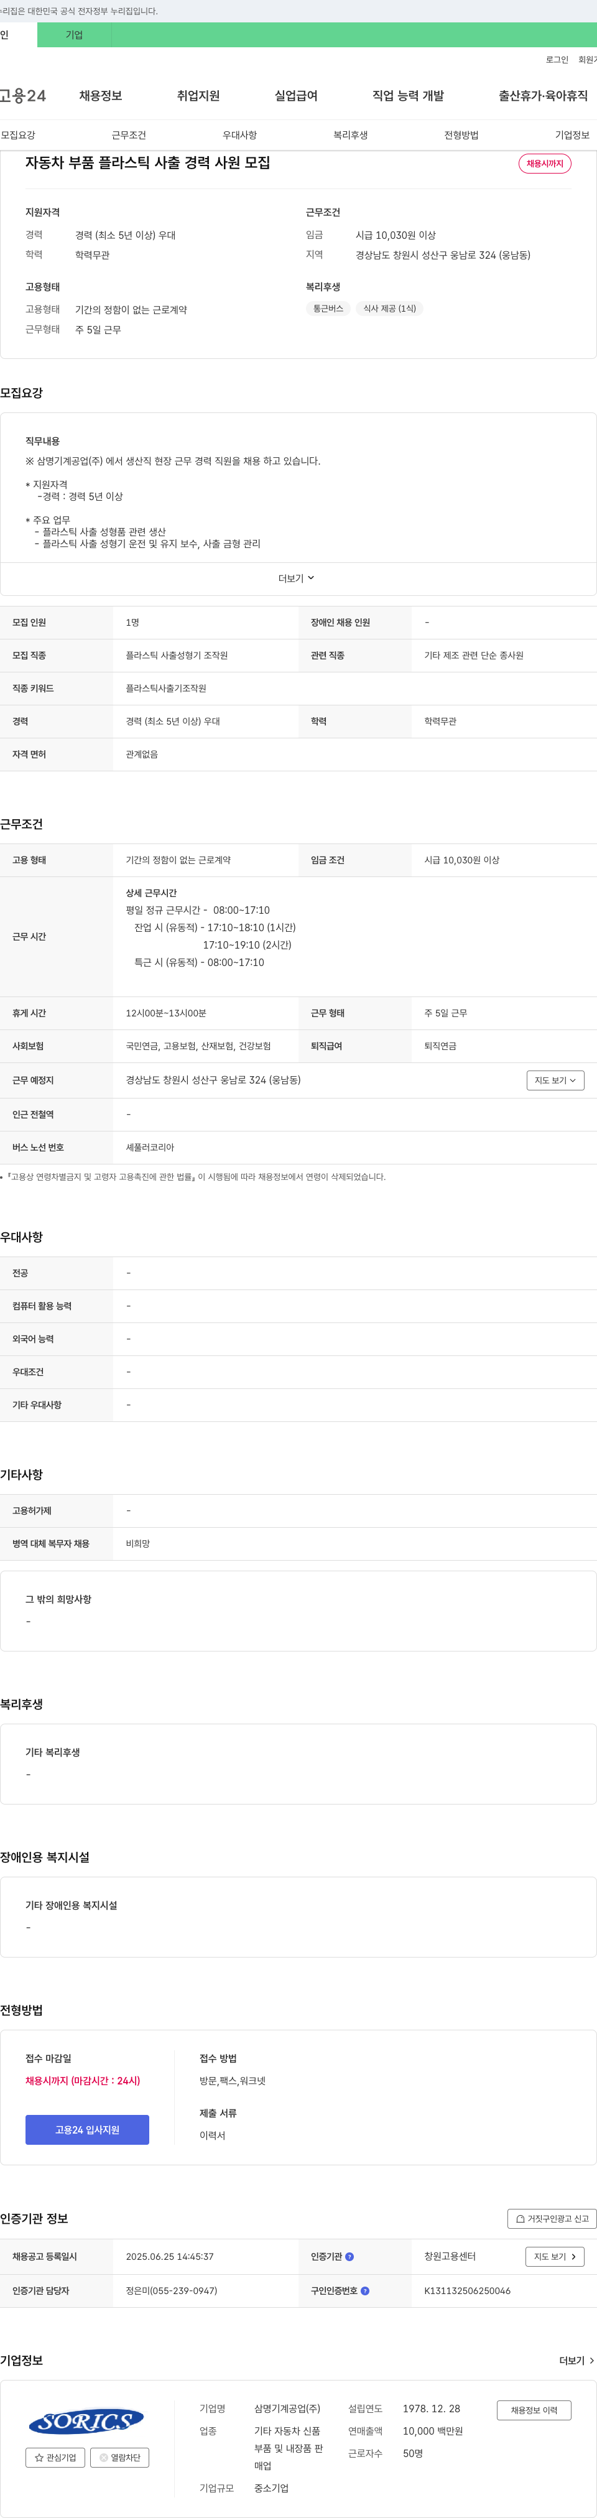Screen dimensions: 597x2518
Task: Jump to the 근무조건 section tab
Action: [129, 135]
